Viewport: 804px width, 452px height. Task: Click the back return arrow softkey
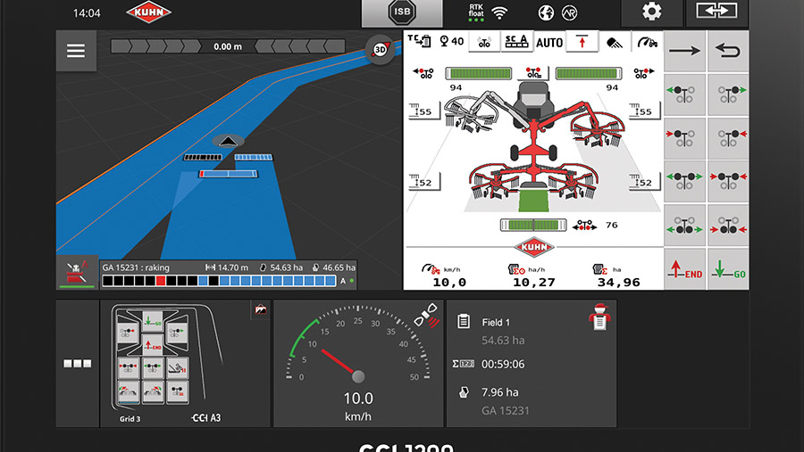click(729, 52)
